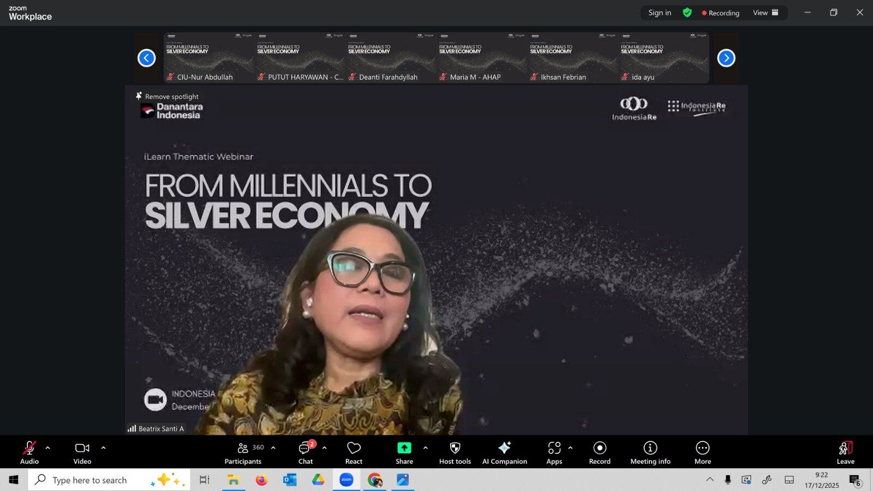Image resolution: width=873 pixels, height=491 pixels.
Task: Open the Participants list
Action: point(243,452)
